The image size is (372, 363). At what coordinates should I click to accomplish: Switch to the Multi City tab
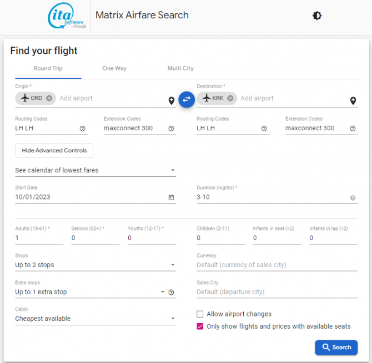click(180, 68)
